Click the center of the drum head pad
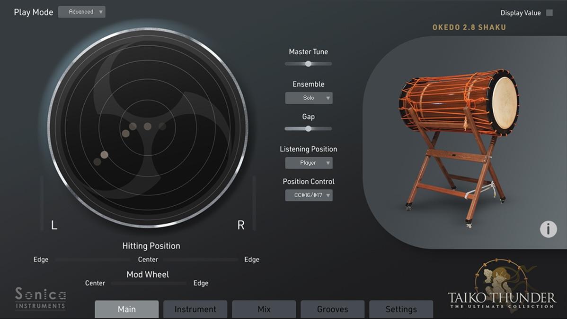Screen dimensions: 567x319 pyautogui.click(x=147, y=126)
